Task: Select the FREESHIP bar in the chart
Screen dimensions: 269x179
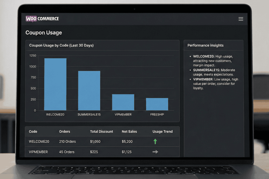Action: pyautogui.click(x=157, y=104)
